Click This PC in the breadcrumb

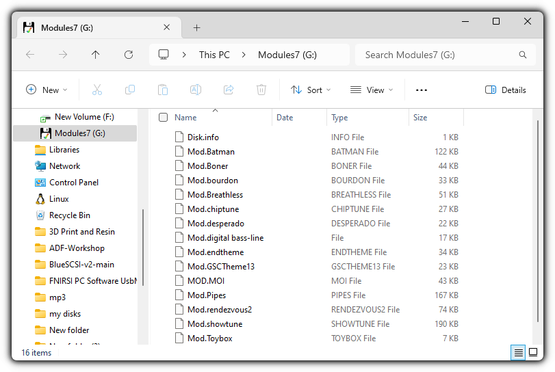[x=214, y=55]
